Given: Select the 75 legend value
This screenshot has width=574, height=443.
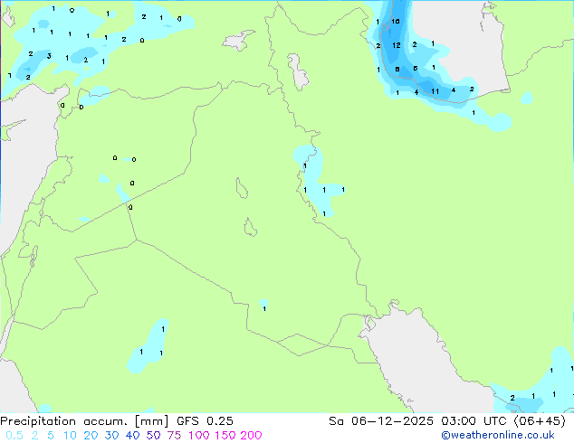Looking at the screenshot, I should [174, 436].
